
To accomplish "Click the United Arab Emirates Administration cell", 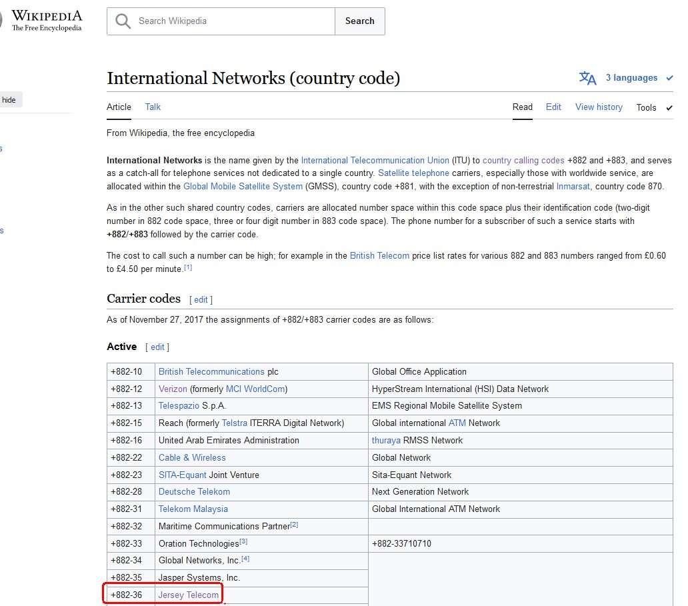I will (261, 441).
